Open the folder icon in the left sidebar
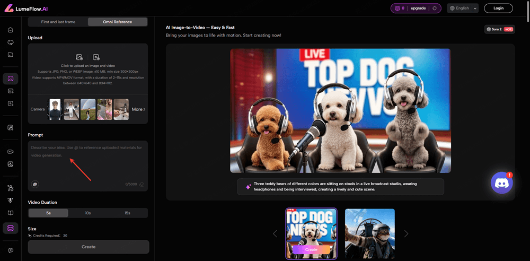 pyautogui.click(x=10, y=55)
